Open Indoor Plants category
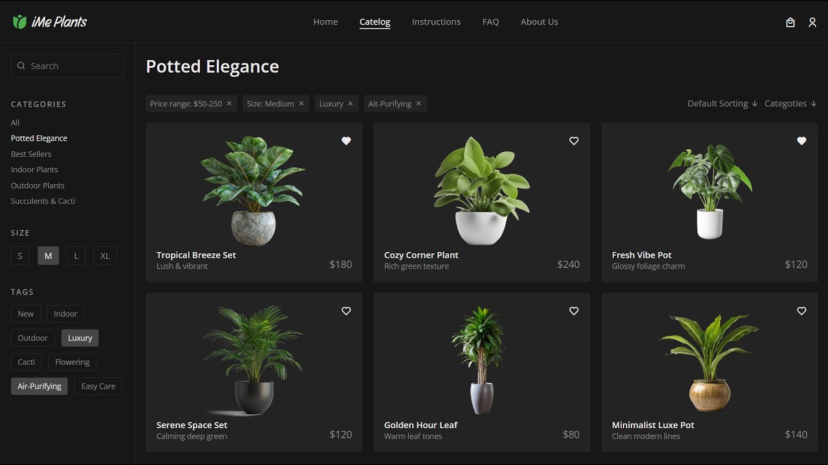The width and height of the screenshot is (828, 465). [x=34, y=170]
